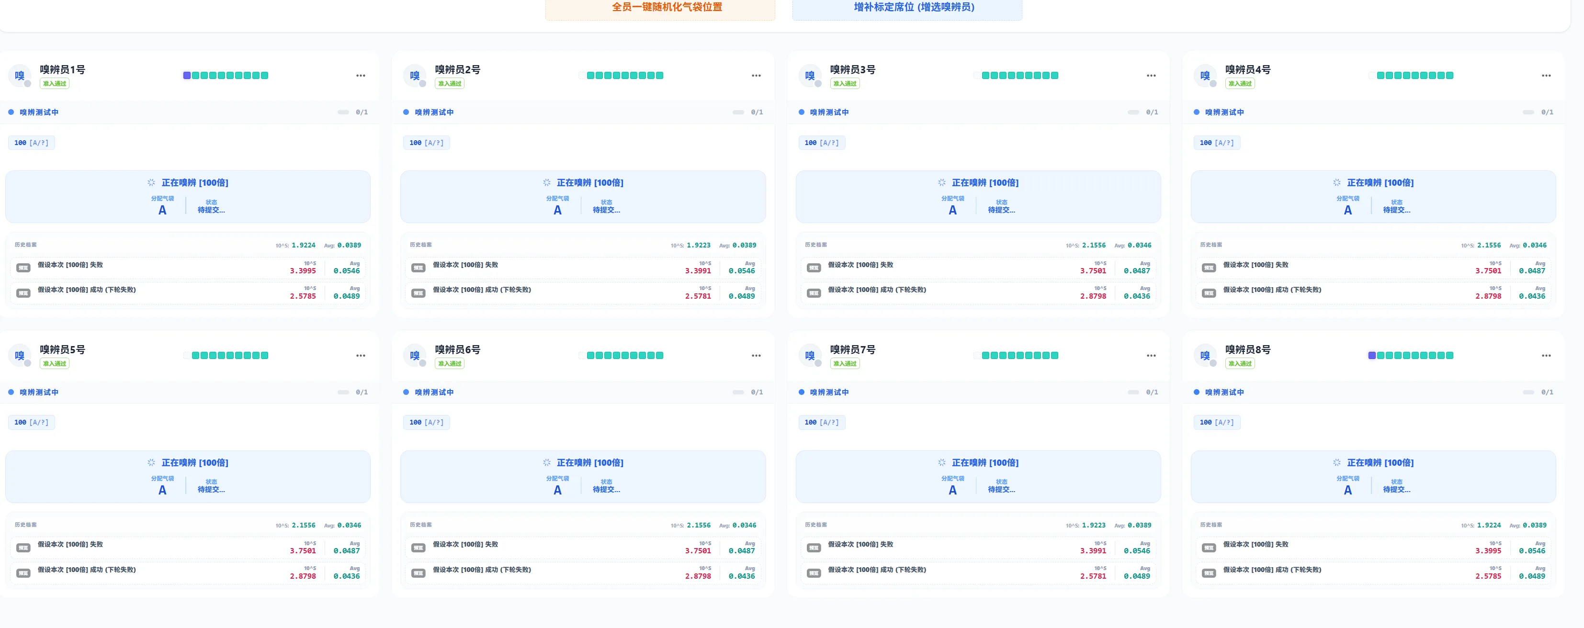Open the avatar icon of 嗅辨员2号

415,76
